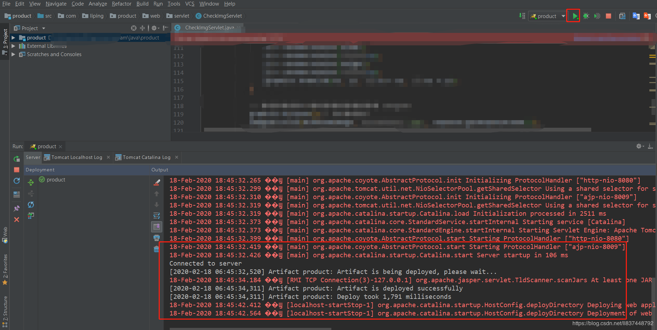657x330 pixels.
Task: Build the project using the binary arrow icon
Action: click(x=522, y=16)
